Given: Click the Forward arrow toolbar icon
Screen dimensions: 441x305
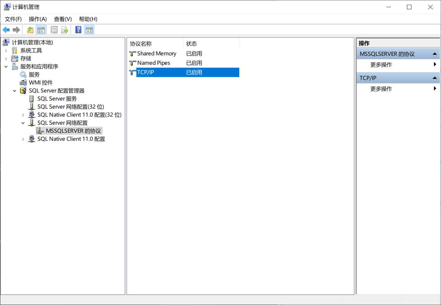Looking at the screenshot, I should [x=16, y=30].
